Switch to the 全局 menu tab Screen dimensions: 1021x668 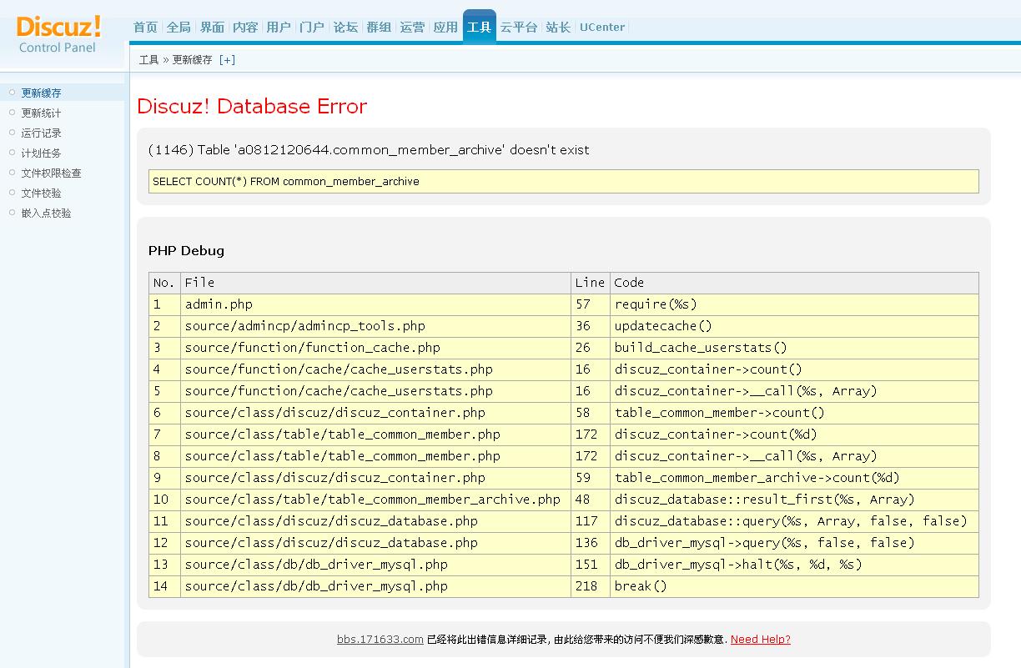pyautogui.click(x=179, y=28)
